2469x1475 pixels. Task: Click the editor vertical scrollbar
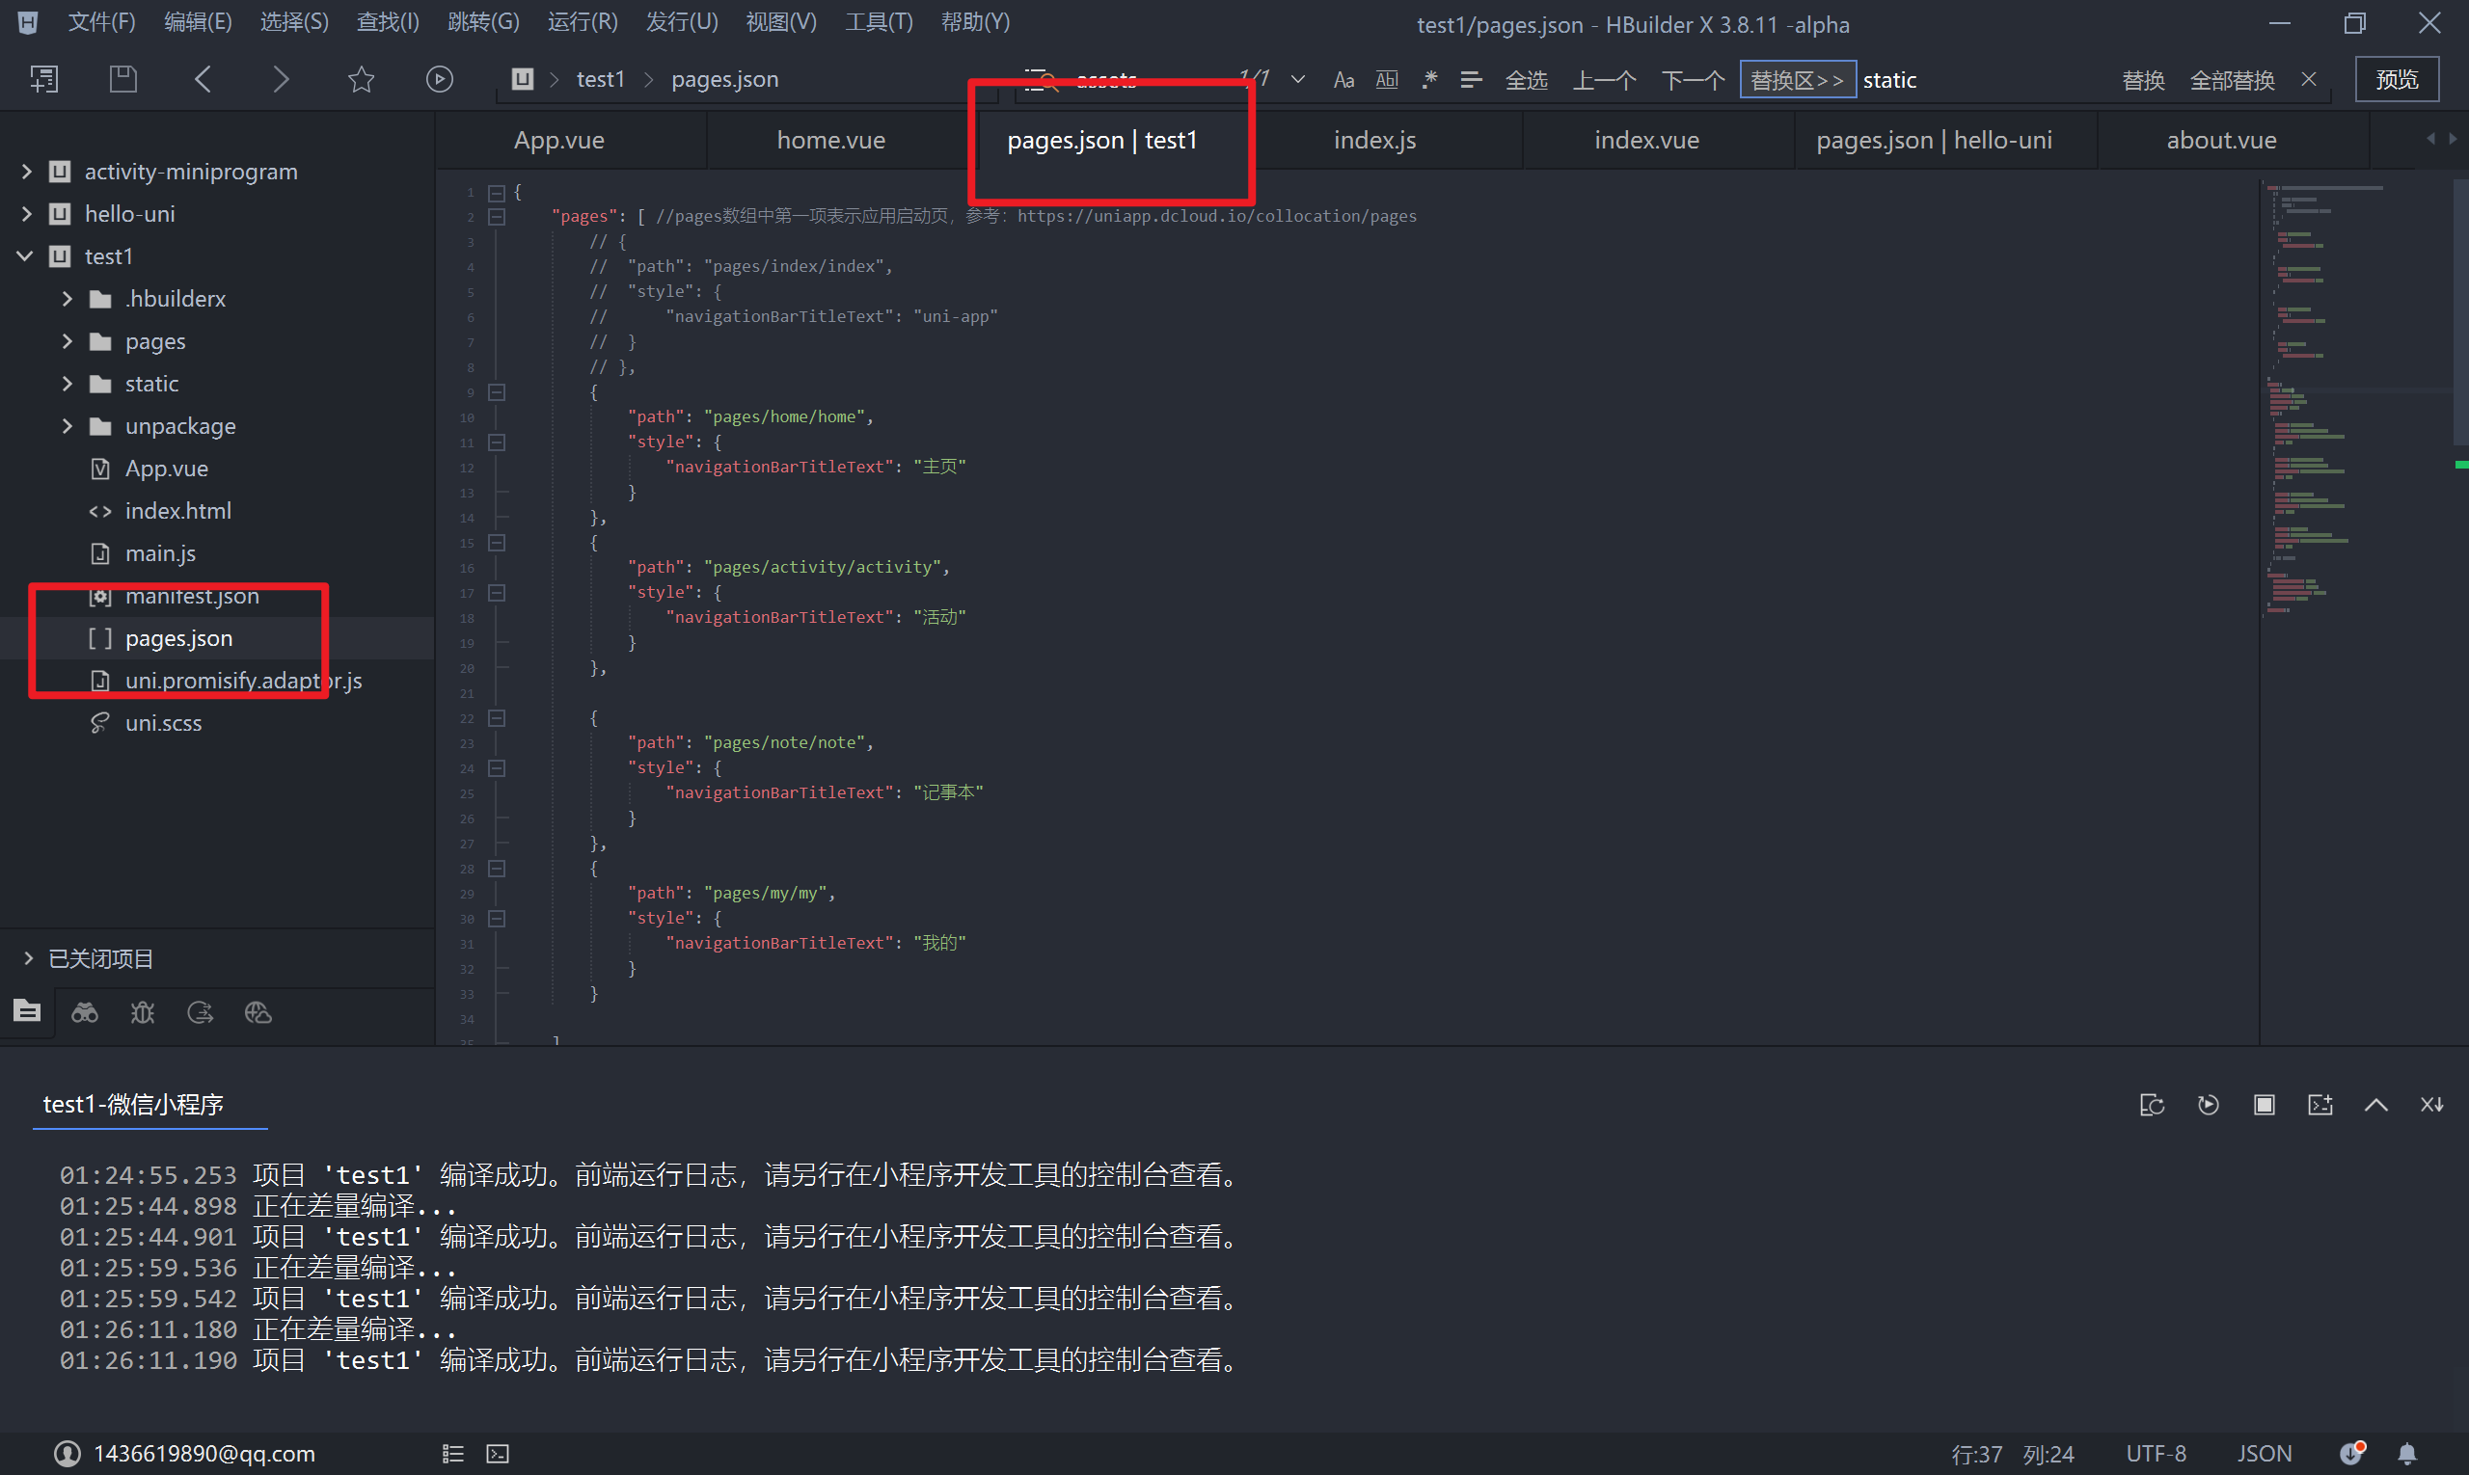pyautogui.click(x=2461, y=311)
